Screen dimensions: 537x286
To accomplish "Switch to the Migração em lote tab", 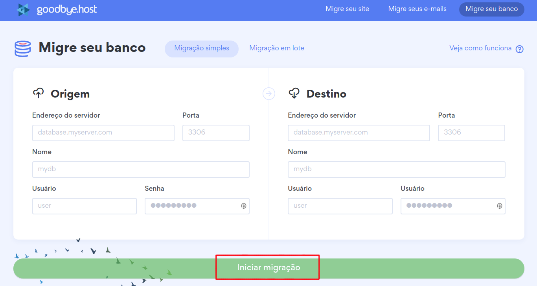I will 277,48.
